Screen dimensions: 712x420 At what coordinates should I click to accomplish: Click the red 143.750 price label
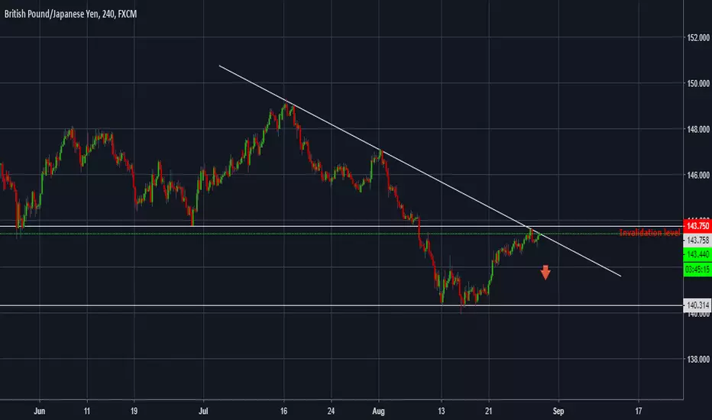(x=697, y=226)
